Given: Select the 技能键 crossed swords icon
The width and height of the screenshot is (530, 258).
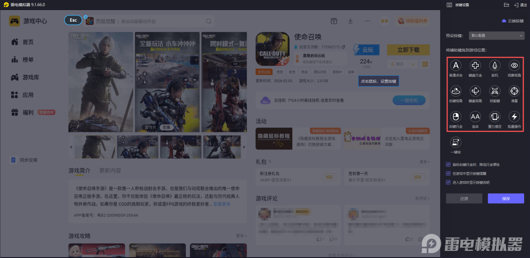Looking at the screenshot, I should pyautogui.click(x=495, y=91).
